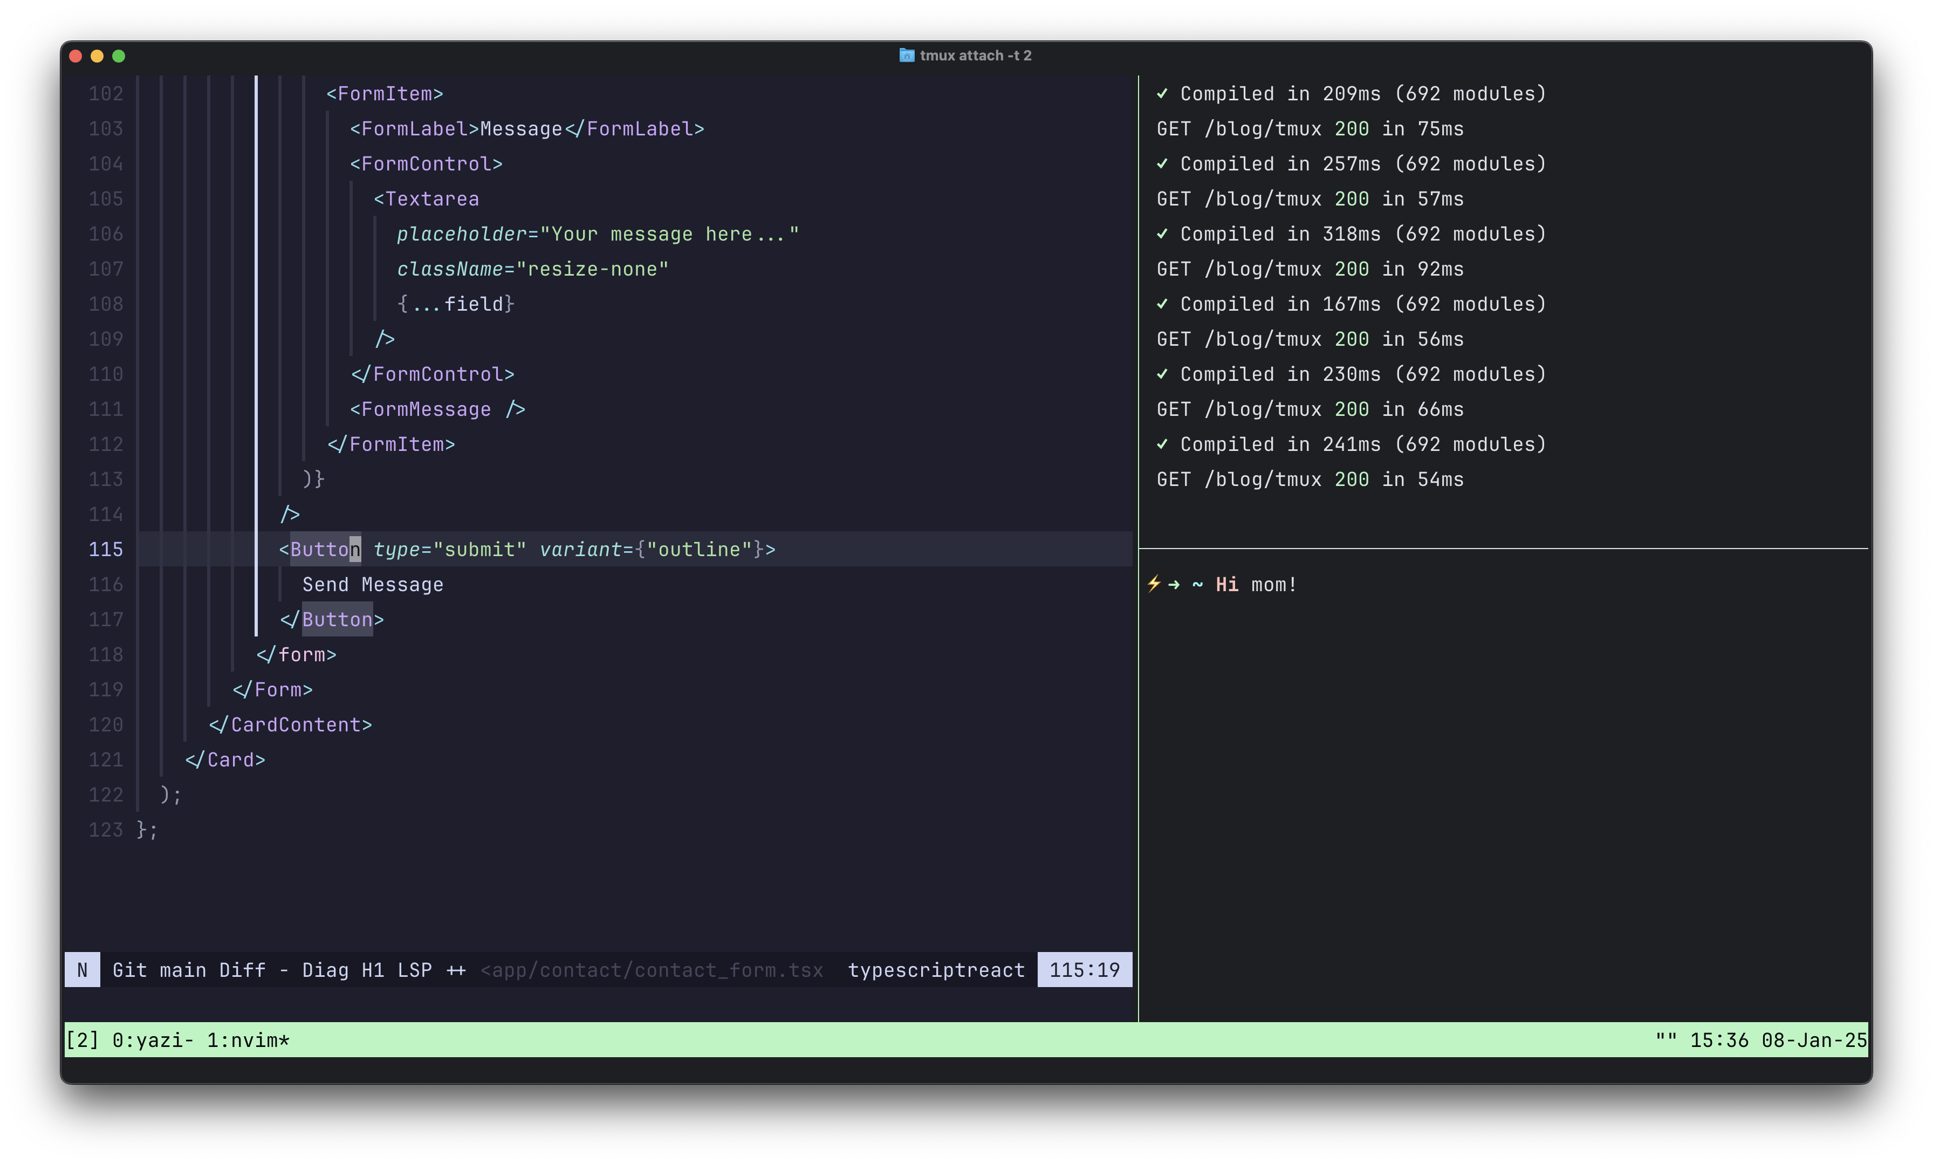Viewport: 1933px width, 1164px height.
Task: Click the </CardContent> closing tag
Action: pos(290,725)
